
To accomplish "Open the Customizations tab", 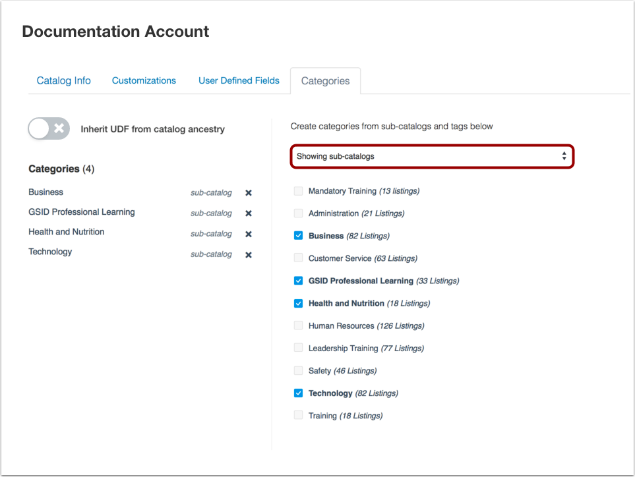I will click(x=144, y=80).
